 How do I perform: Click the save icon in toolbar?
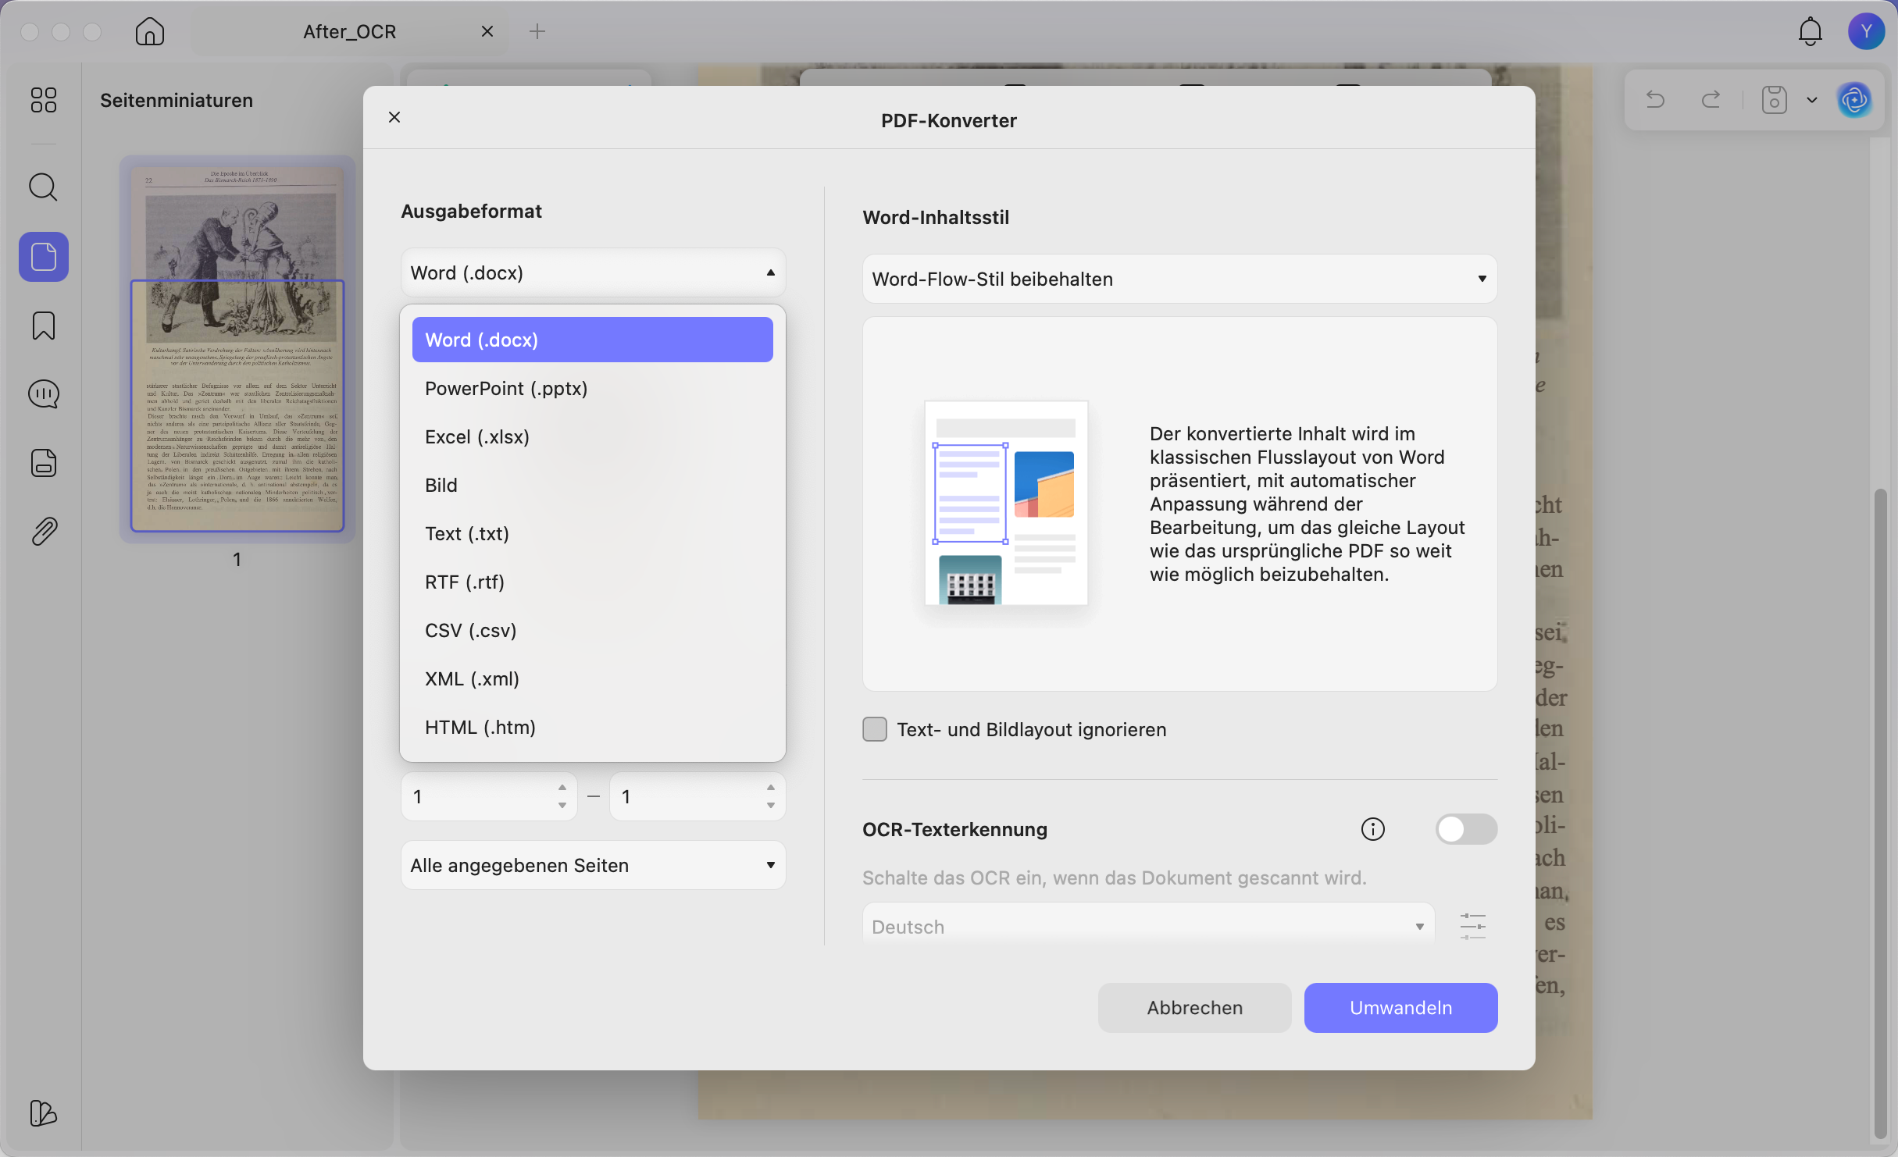(1774, 100)
